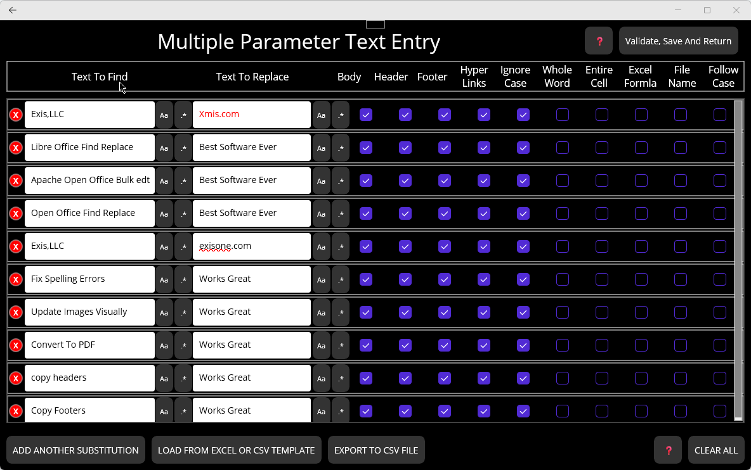Click the wildcard icon beside 'exisone.com' replacement
751x470 pixels.
pos(340,246)
